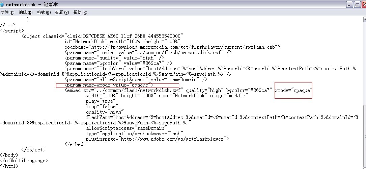The image size is (366, 169).
Task: Maximize the networkdisk Notepad window
Action: (x=357, y=5)
